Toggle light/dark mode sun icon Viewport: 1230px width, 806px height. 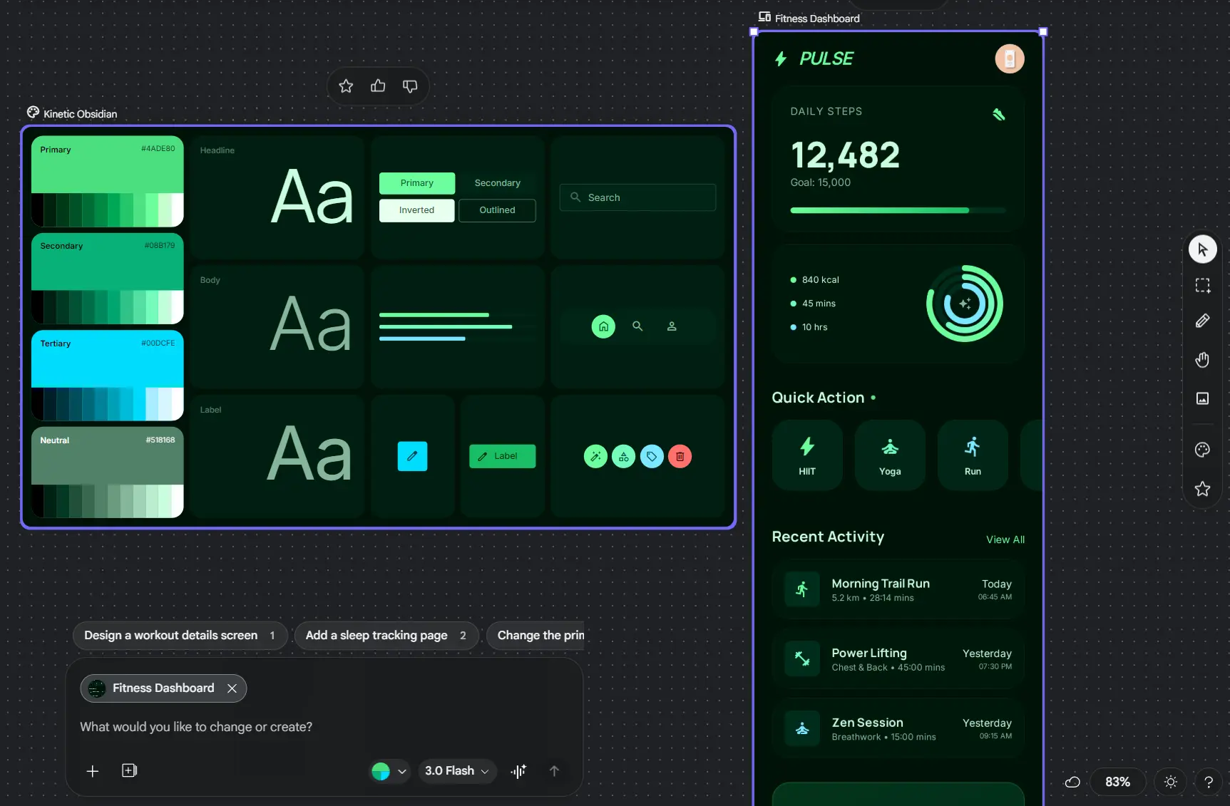[1170, 782]
